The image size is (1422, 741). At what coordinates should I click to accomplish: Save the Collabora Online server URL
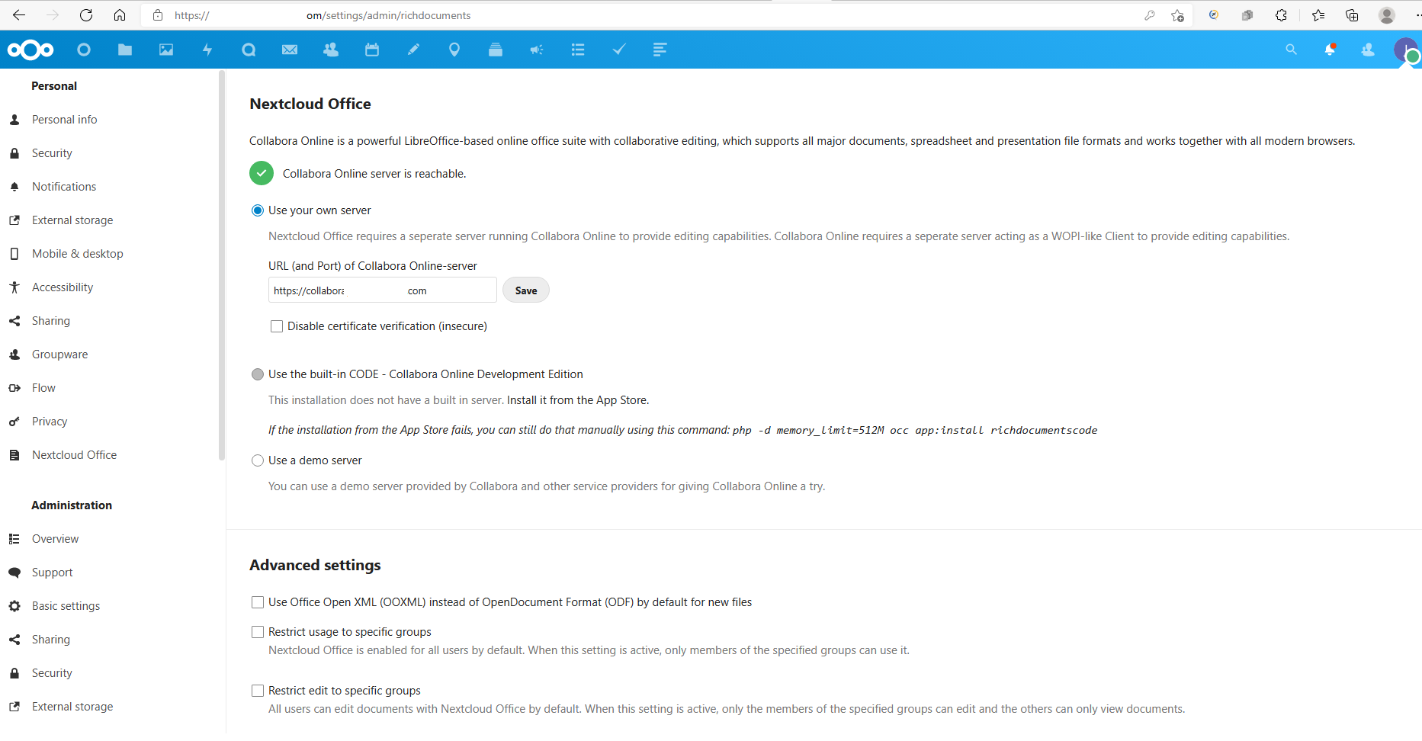(526, 290)
